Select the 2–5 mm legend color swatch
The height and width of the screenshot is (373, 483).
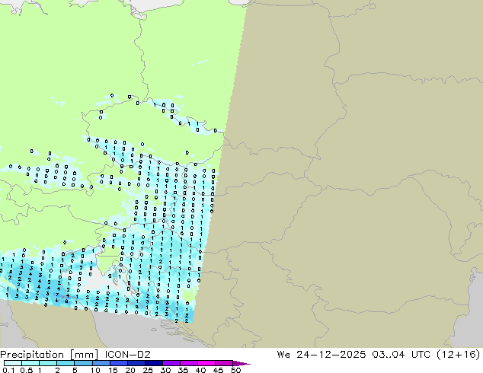pos(66,363)
